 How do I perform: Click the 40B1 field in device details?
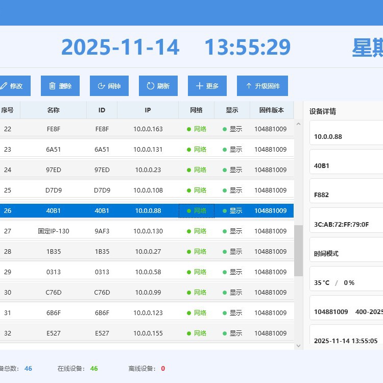point(346,162)
